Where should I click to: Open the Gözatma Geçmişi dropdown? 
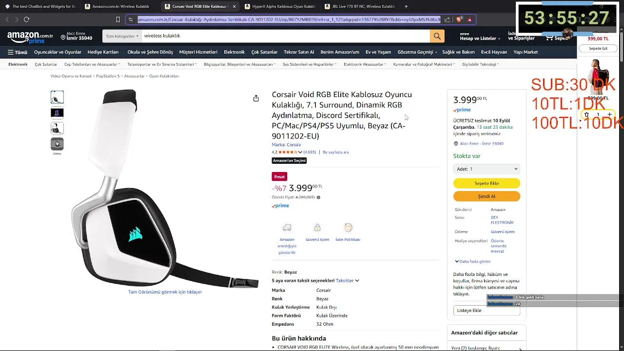point(417,52)
